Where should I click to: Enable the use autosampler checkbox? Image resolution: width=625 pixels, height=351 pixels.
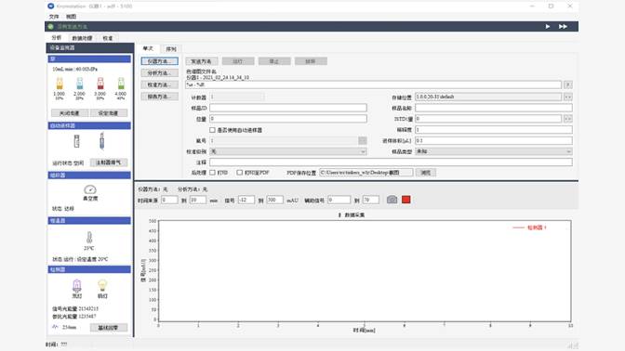tap(212, 130)
